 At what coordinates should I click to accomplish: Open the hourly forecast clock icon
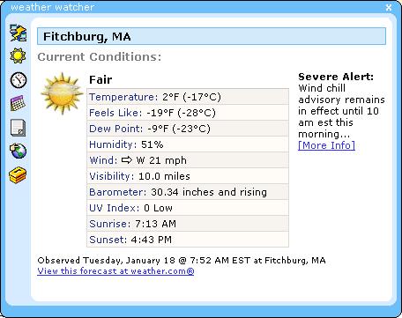pos(19,80)
